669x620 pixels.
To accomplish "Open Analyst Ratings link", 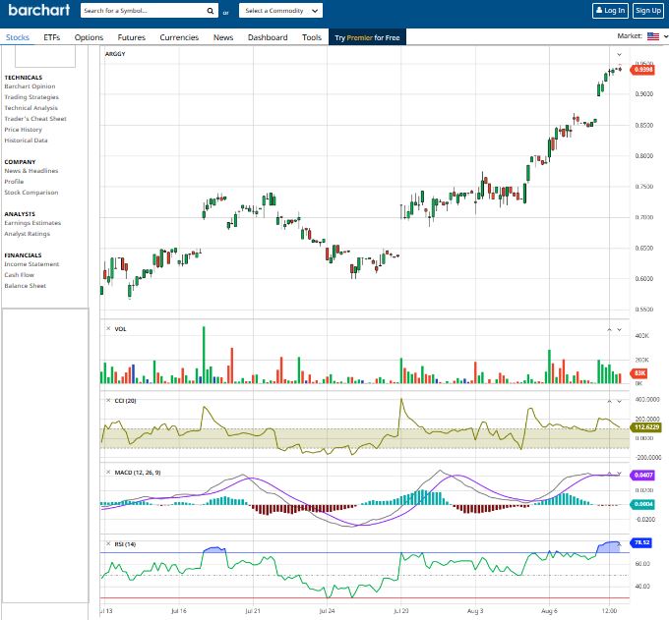I will pyautogui.click(x=27, y=233).
